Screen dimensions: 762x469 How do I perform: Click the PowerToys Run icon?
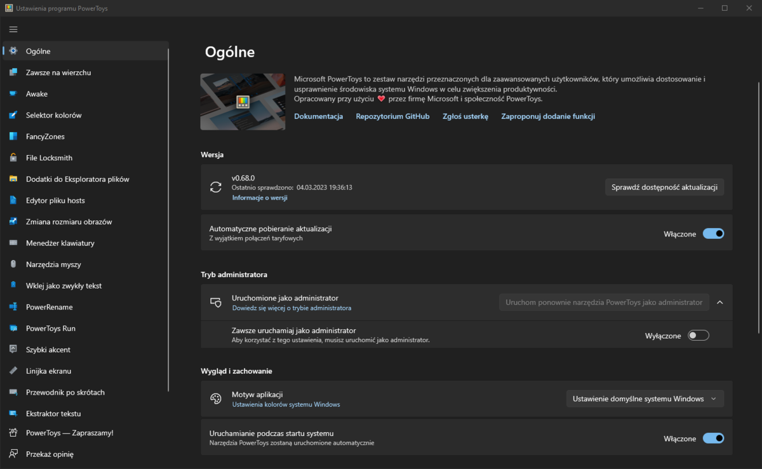(x=13, y=329)
